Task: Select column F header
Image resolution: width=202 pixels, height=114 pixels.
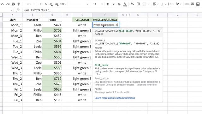Action: pos(105,15)
